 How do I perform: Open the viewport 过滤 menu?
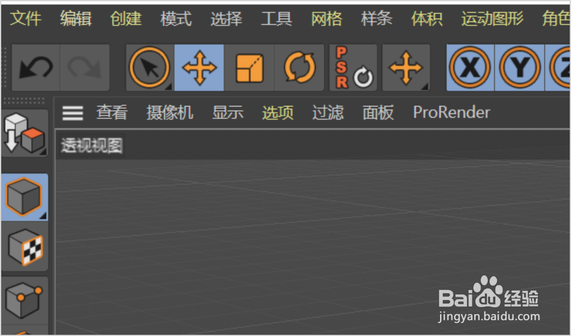328,112
